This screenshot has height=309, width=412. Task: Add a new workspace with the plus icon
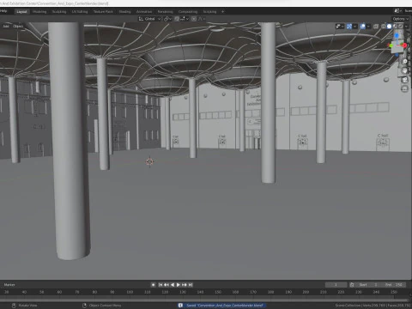[x=223, y=12]
